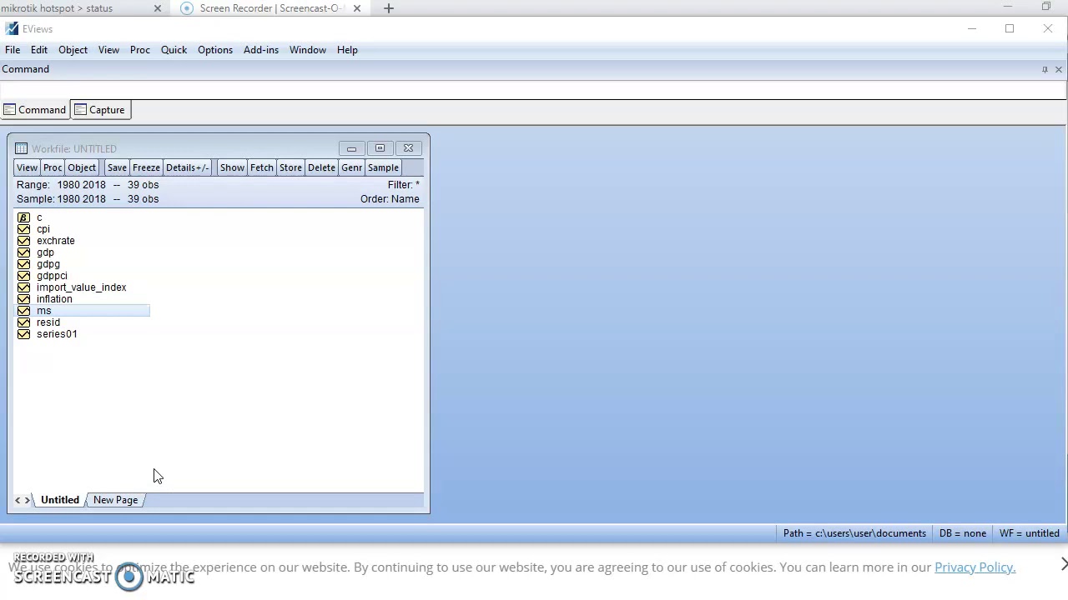Click the Workfile window title icon

(21, 148)
